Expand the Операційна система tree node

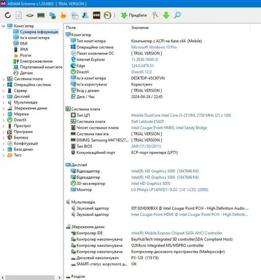(3, 85)
